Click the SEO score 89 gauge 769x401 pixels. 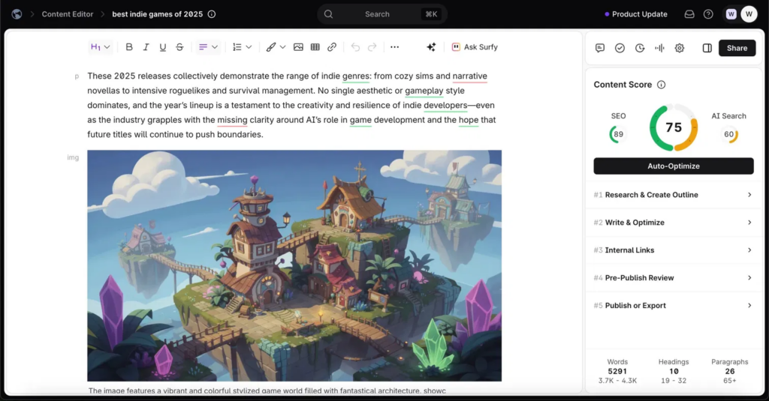(619, 134)
